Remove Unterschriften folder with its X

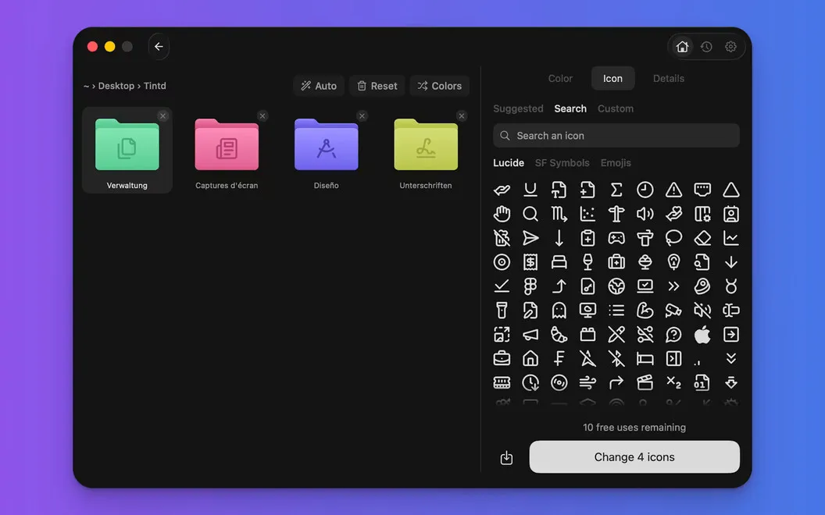[x=462, y=116]
